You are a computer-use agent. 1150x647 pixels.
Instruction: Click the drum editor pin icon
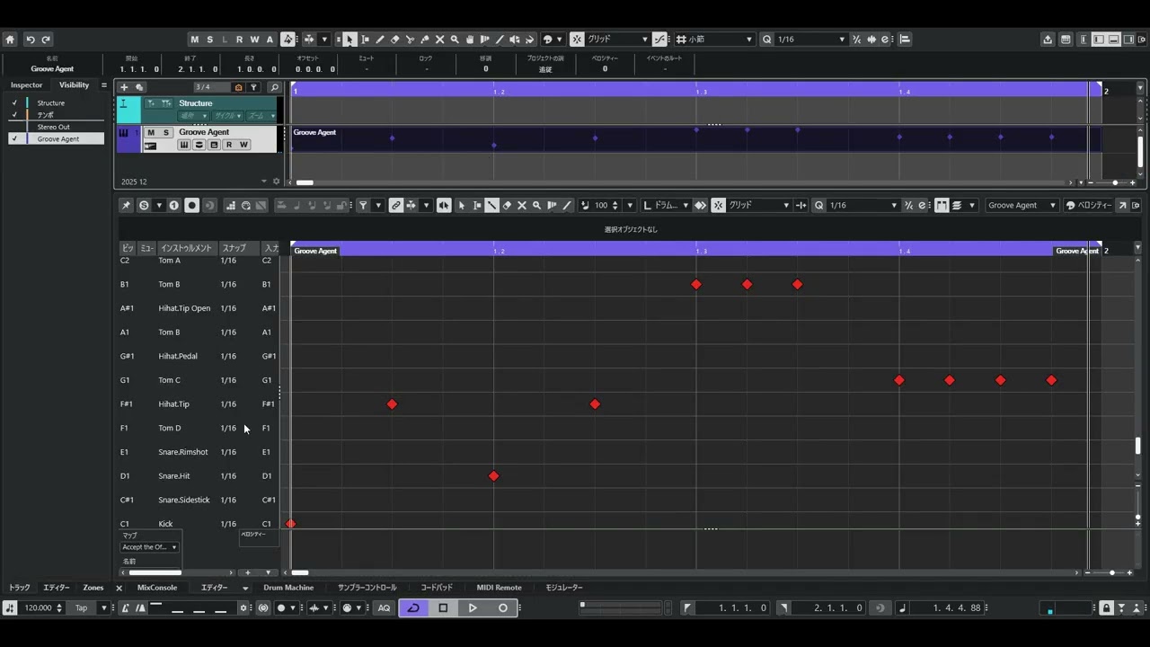(x=126, y=206)
